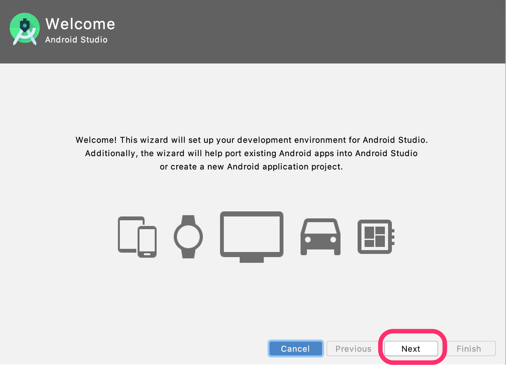Click the phone and tablet icon
Image resolution: width=506 pixels, height=365 pixels.
(137, 237)
